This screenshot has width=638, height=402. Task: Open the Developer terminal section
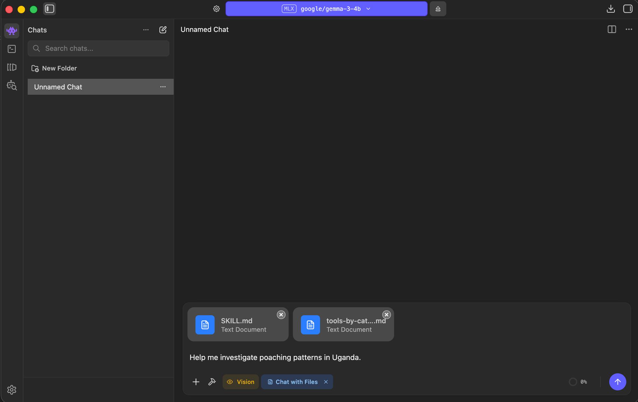click(12, 49)
